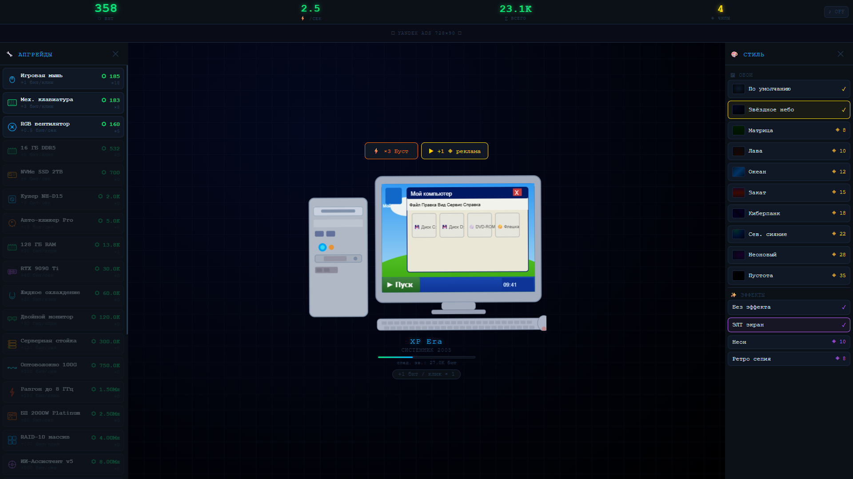
Task: Activate the ×3 Буст button
Action: (391, 151)
